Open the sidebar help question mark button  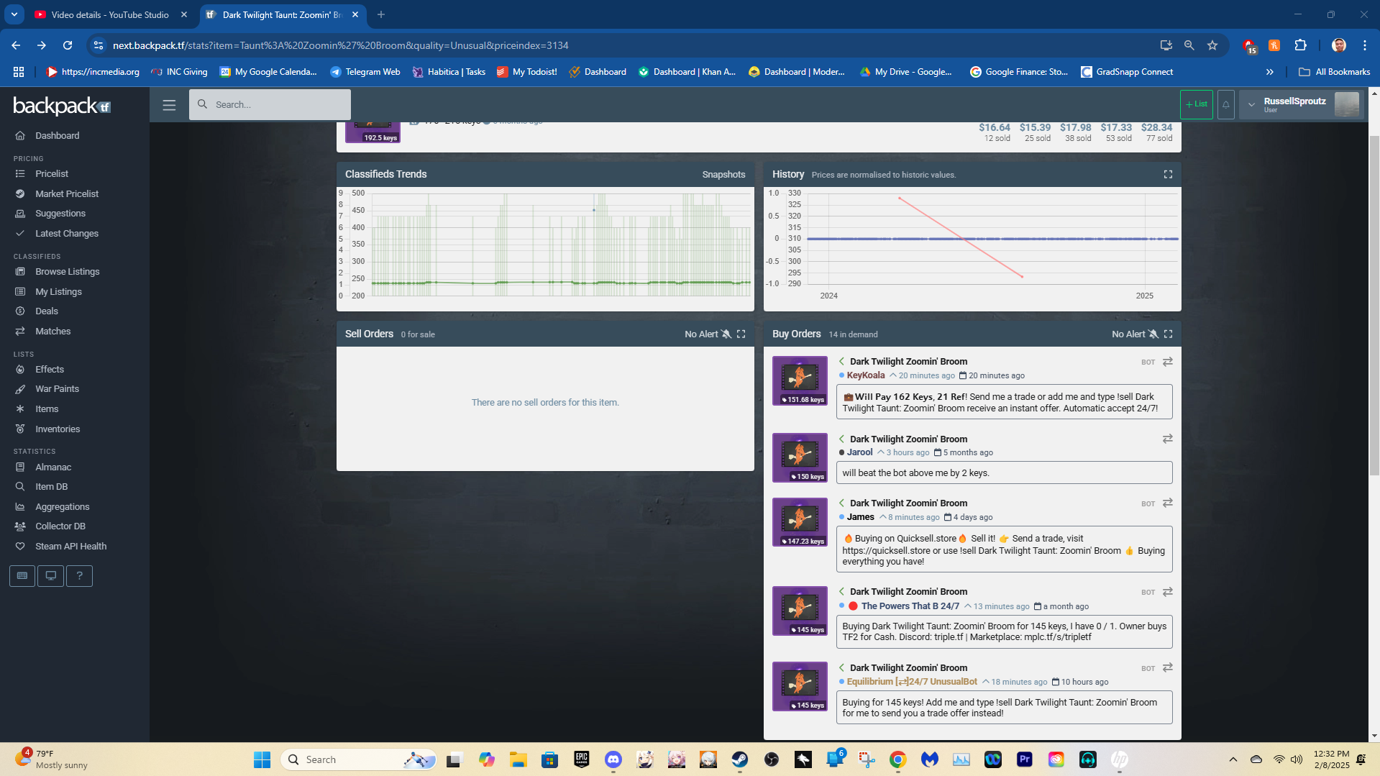(x=79, y=576)
